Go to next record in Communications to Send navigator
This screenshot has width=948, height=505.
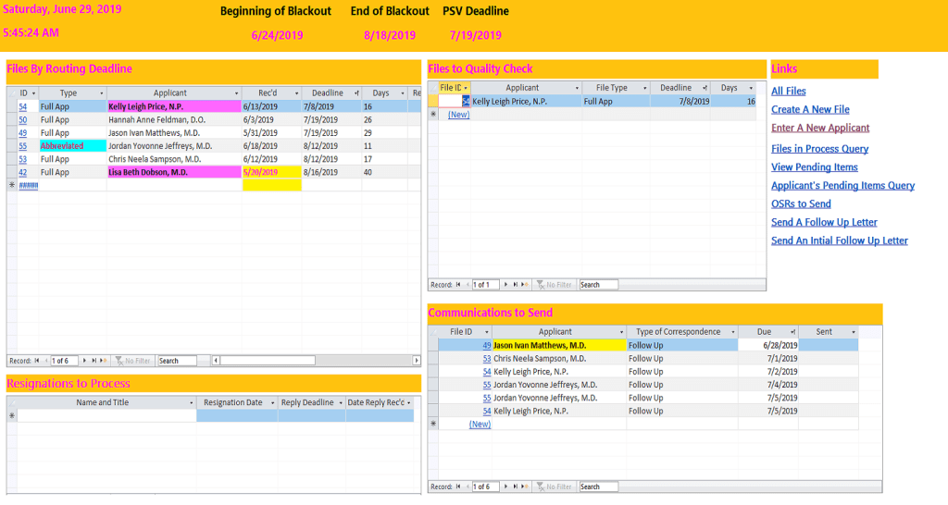[x=506, y=487]
